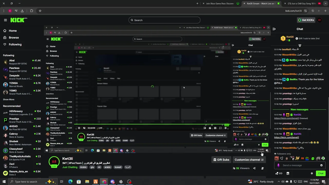Open Absi channel in Following list

(22, 62)
